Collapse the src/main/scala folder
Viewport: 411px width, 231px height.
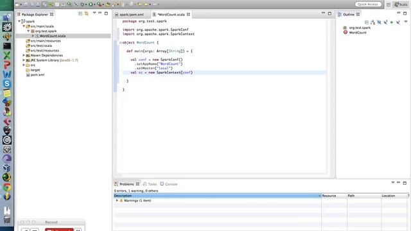pyautogui.click(x=24, y=26)
